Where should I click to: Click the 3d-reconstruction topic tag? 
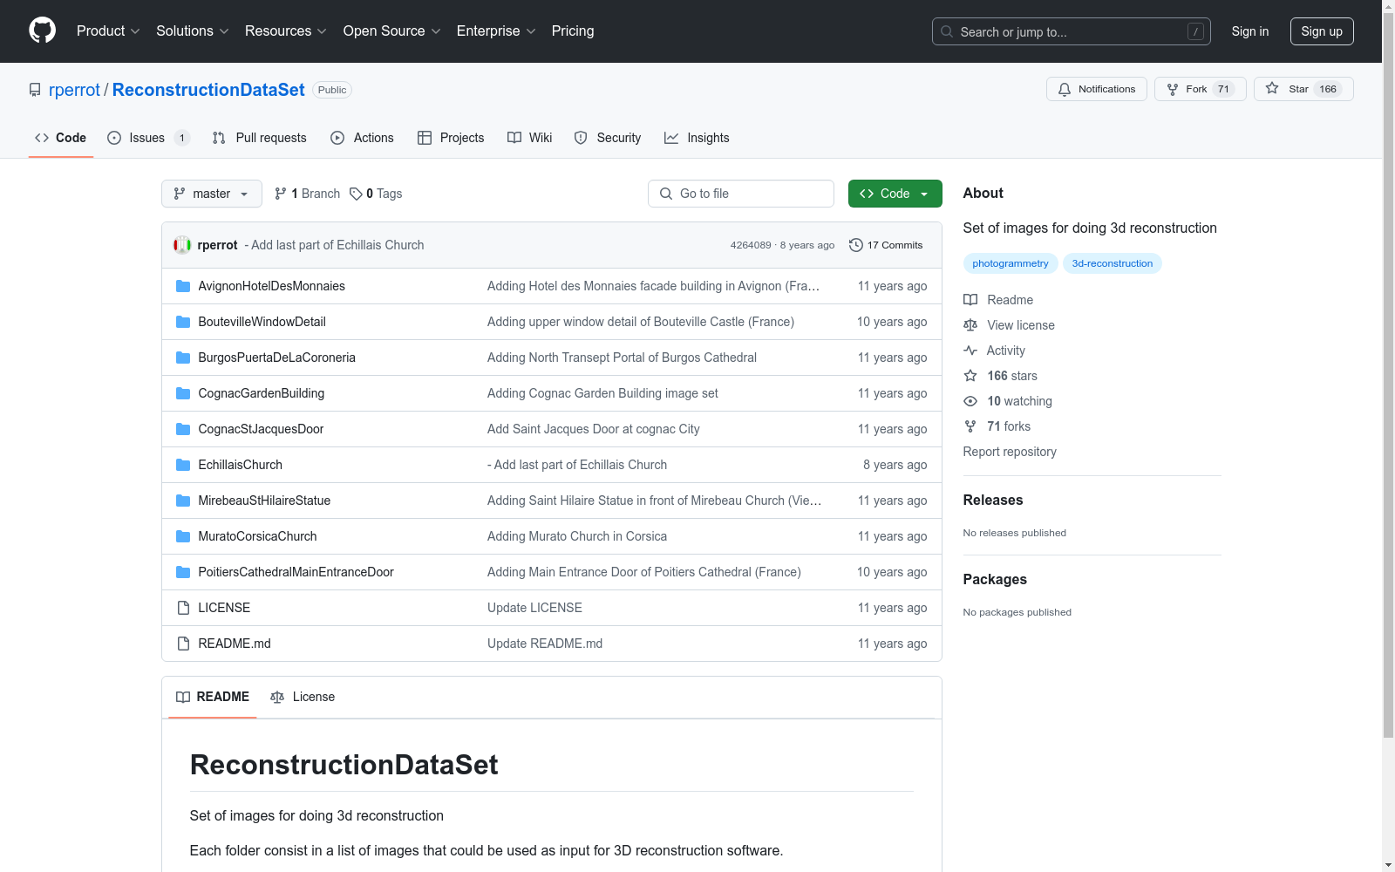pyautogui.click(x=1113, y=263)
